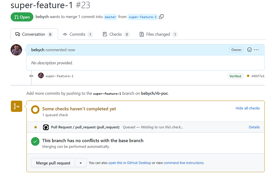Click the master base branch label
This screenshot has height=173, width=266.
pyautogui.click(x=110, y=17)
